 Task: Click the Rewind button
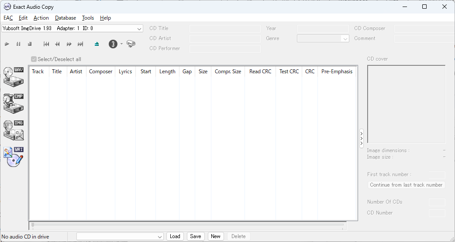pos(58,44)
